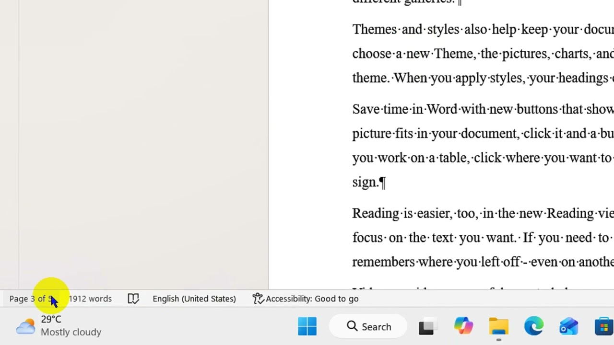Click the proofing book icon
This screenshot has height=345, width=614.
coord(133,299)
